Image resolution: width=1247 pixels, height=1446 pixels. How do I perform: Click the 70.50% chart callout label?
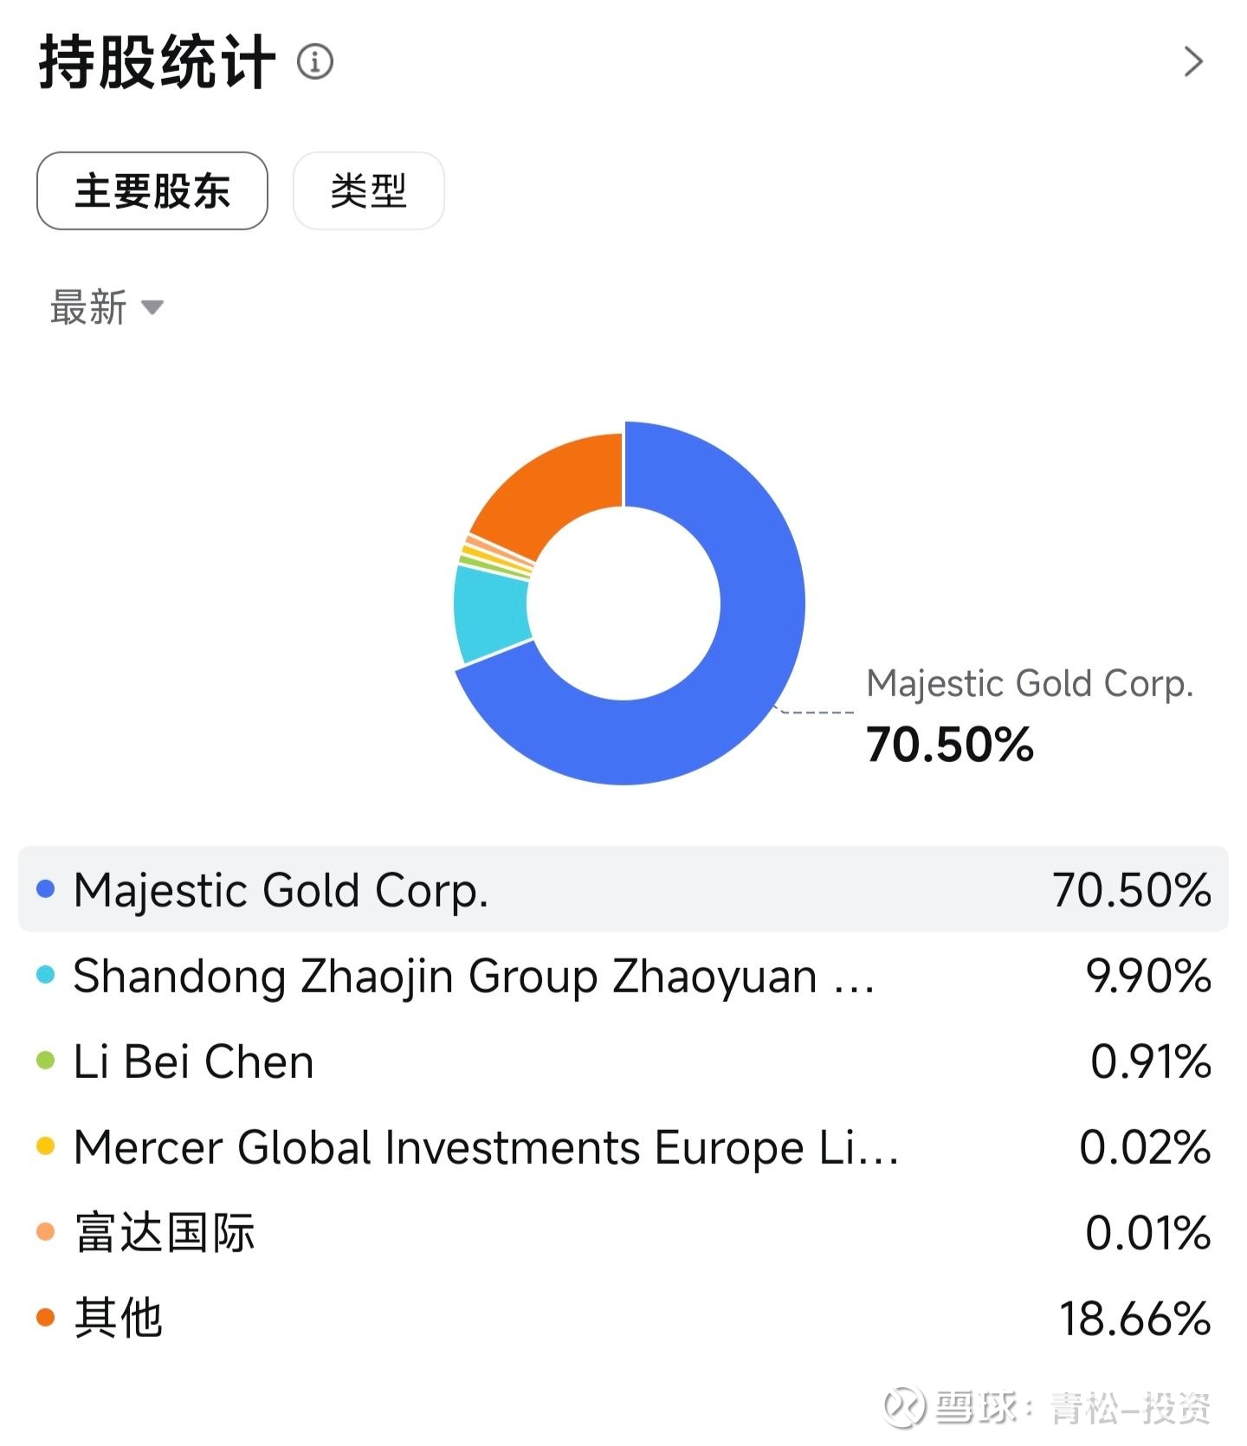tap(950, 745)
